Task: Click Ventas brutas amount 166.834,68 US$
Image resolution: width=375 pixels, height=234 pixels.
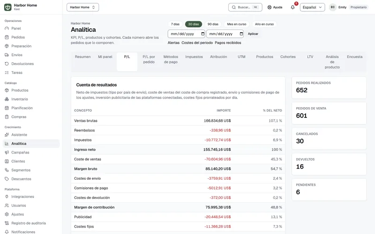Action: coord(217,121)
